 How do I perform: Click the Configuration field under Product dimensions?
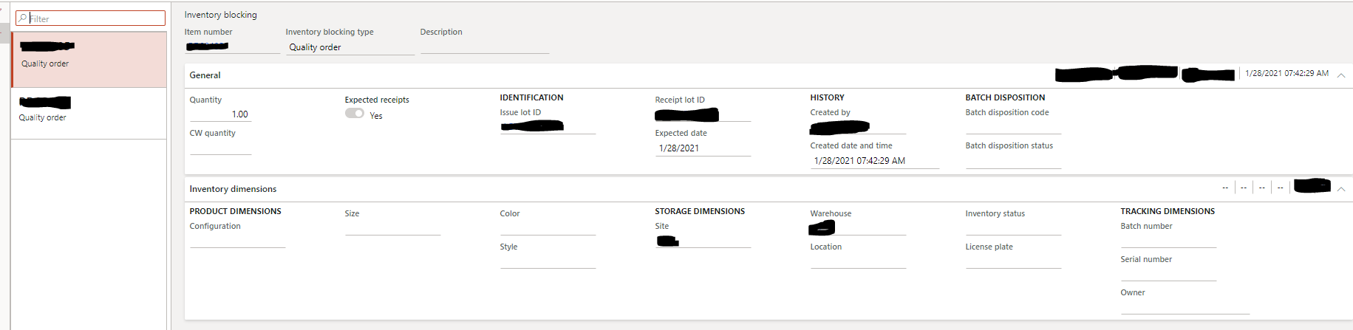237,241
